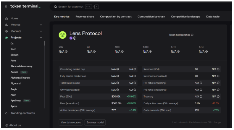Screen dimensions: 234x130
Task: Select Angle project in sidebar
Action: pos(14,89)
